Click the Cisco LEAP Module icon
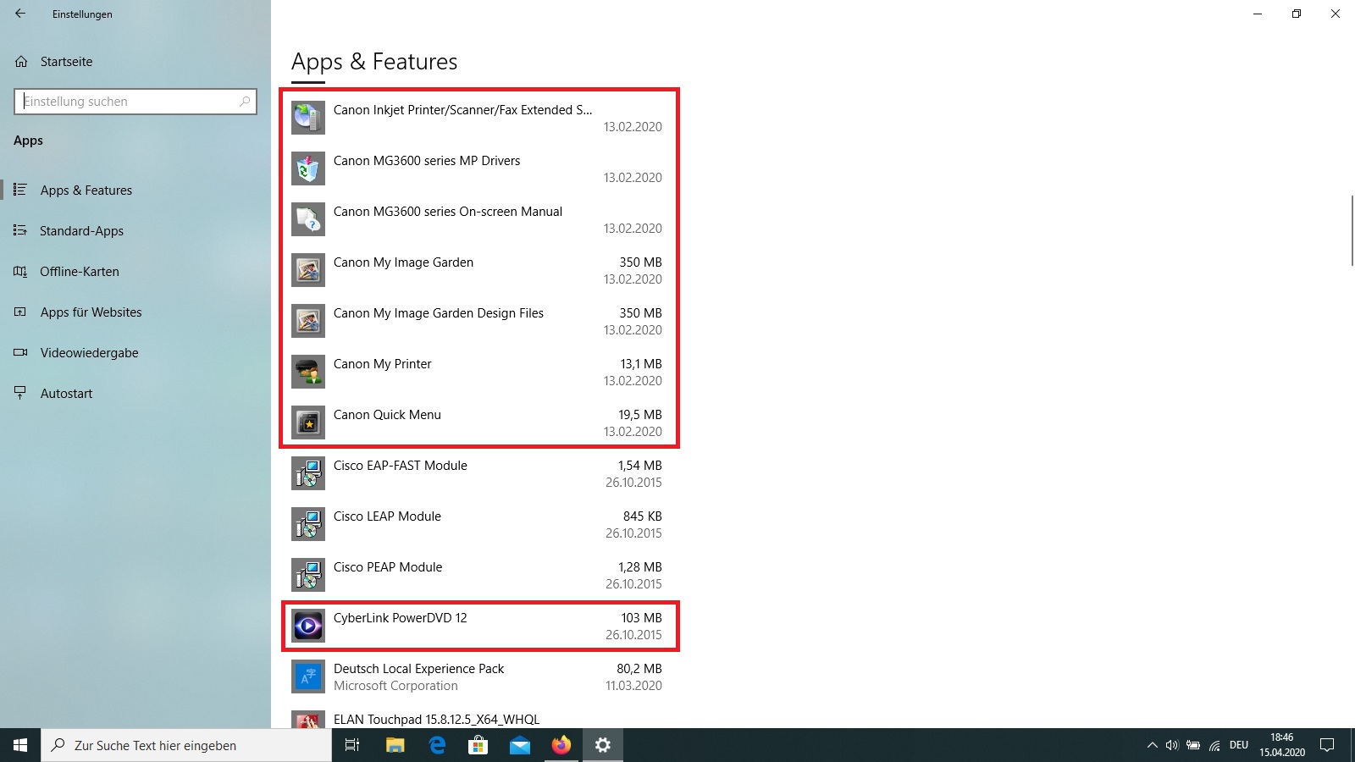This screenshot has width=1355, height=762. click(x=308, y=524)
